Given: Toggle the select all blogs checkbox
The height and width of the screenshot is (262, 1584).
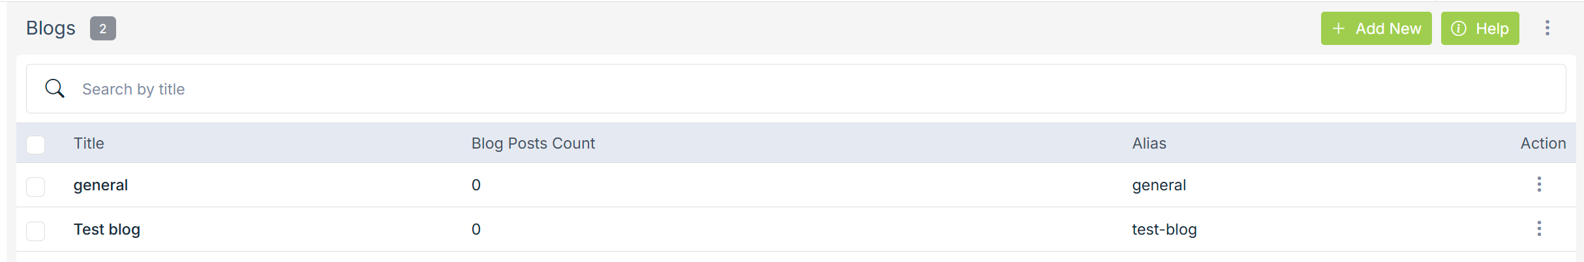Looking at the screenshot, I should click(x=36, y=144).
